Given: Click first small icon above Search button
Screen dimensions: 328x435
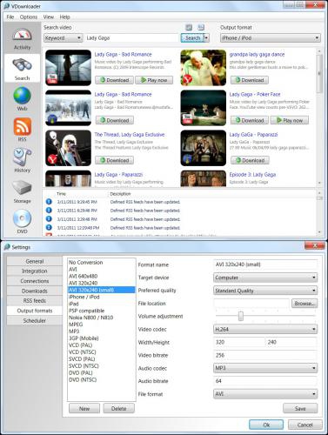Looking at the screenshot, I should [189, 27].
